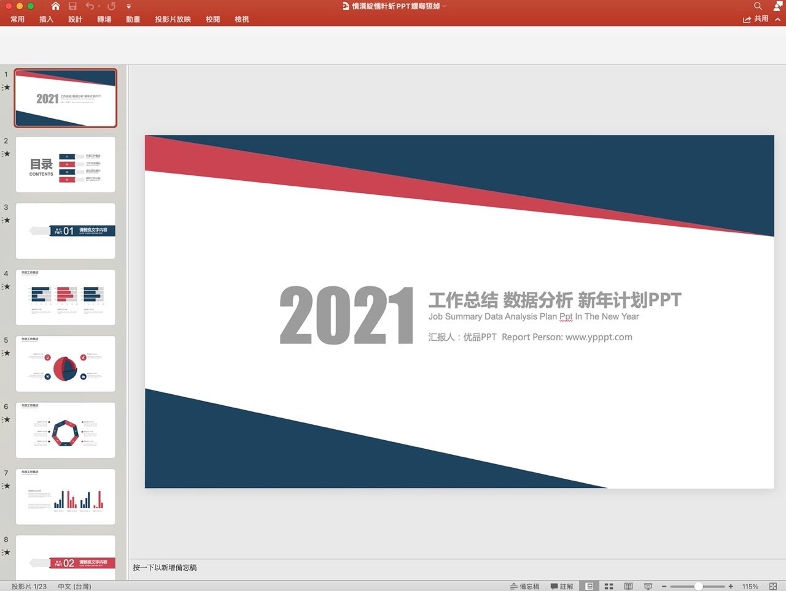Switch to Reading view icon

628,587
